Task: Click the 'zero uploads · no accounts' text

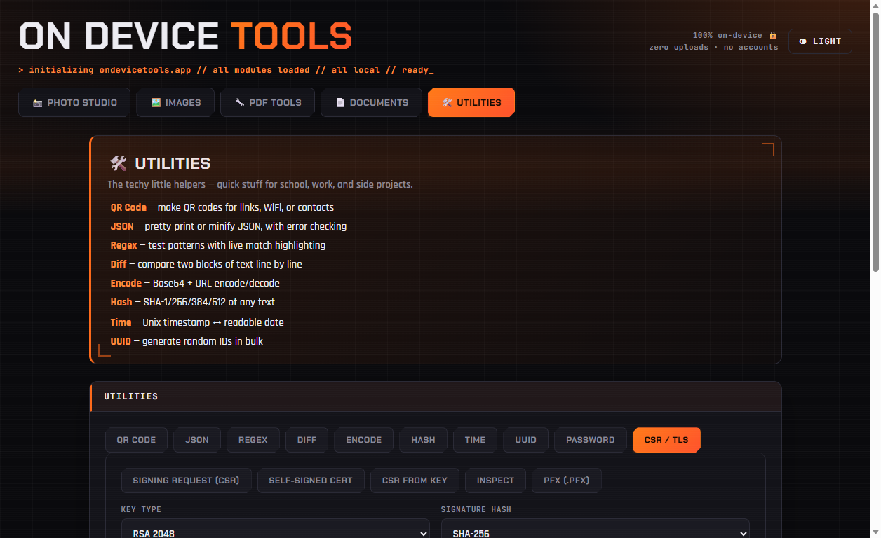Action: coord(713,48)
